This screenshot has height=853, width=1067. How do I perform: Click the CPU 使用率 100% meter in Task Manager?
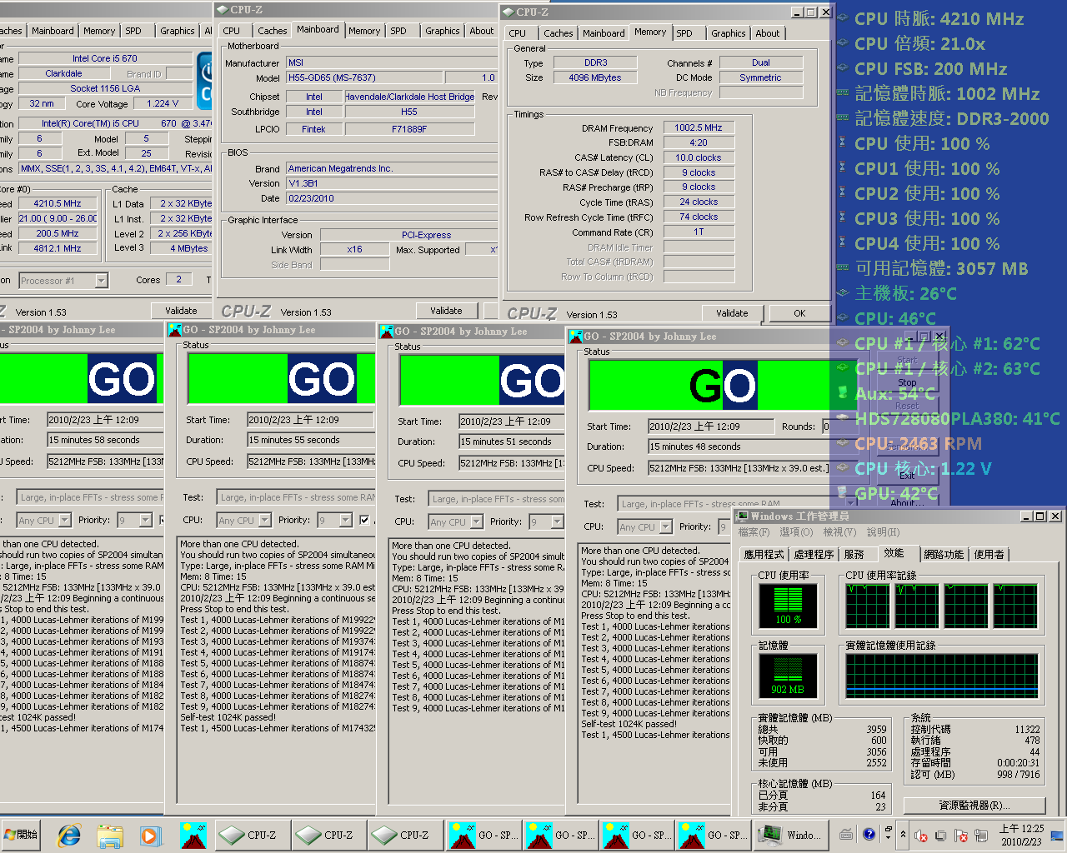pos(788,606)
